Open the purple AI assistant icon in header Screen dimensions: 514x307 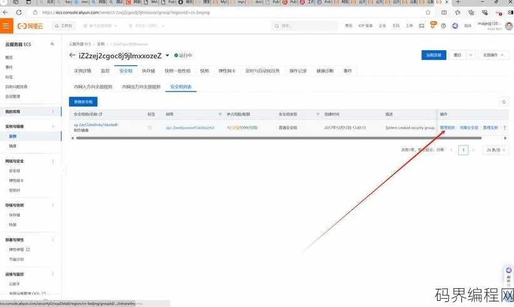(x=455, y=26)
